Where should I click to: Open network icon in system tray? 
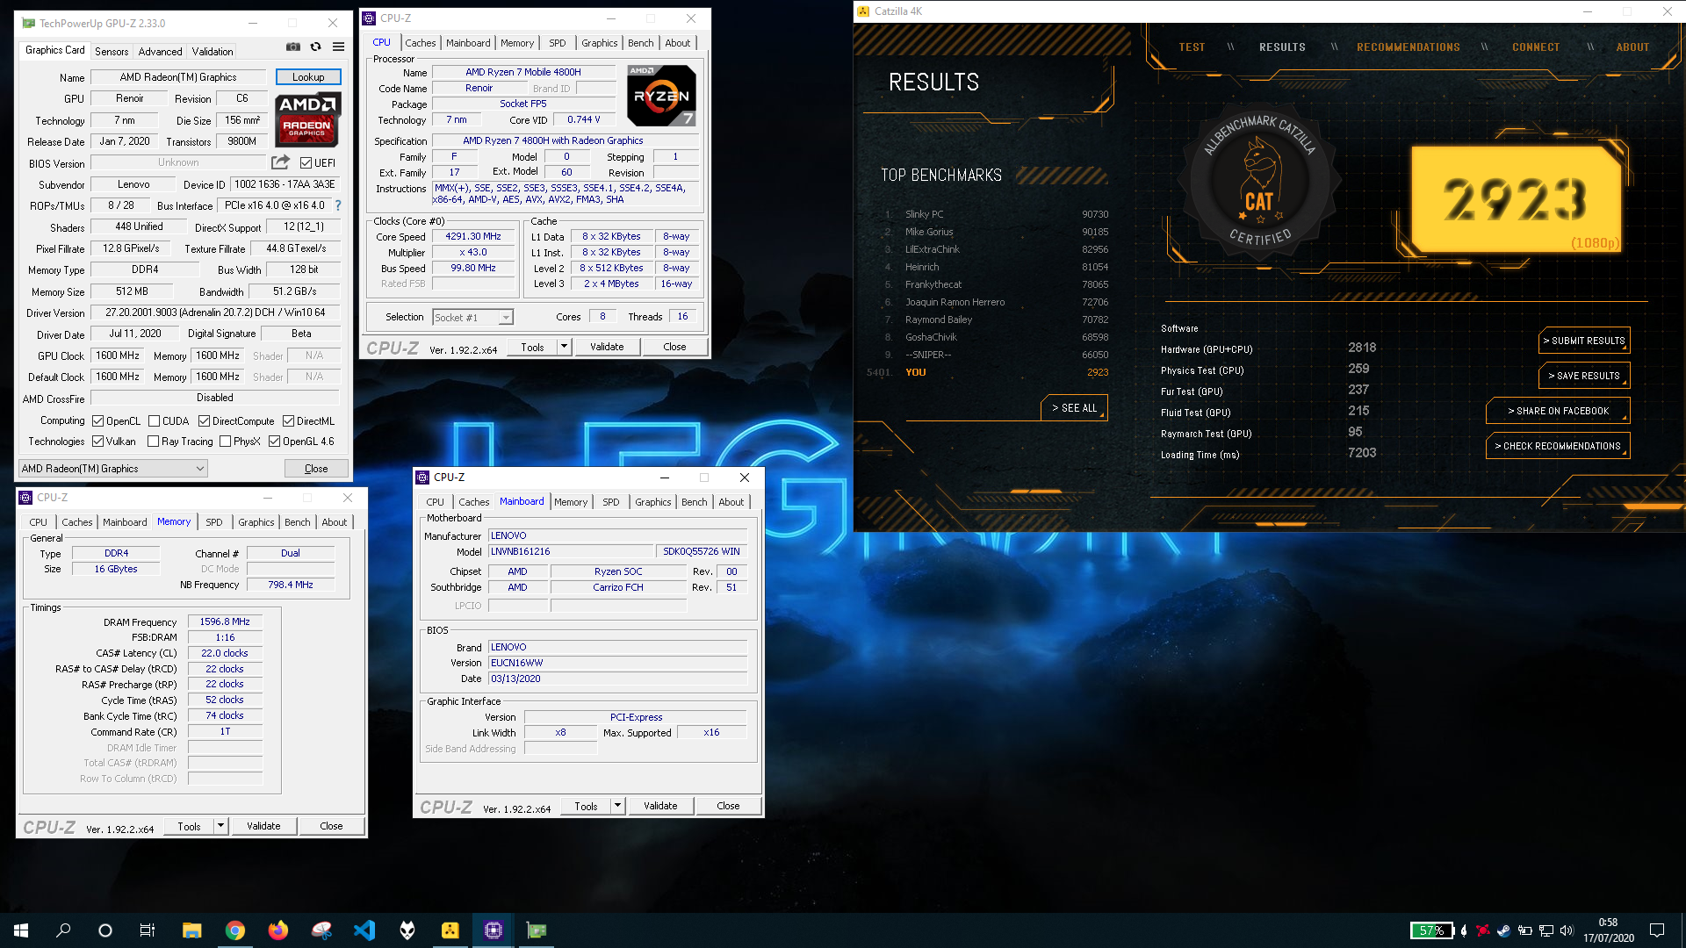(1545, 930)
